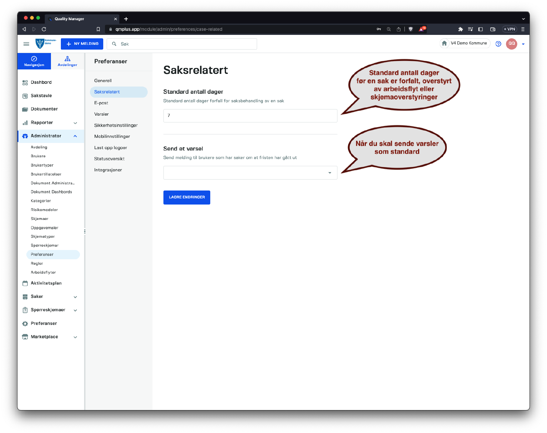Select E-post in Preferanser menu
This screenshot has height=433, width=547.
[101, 103]
